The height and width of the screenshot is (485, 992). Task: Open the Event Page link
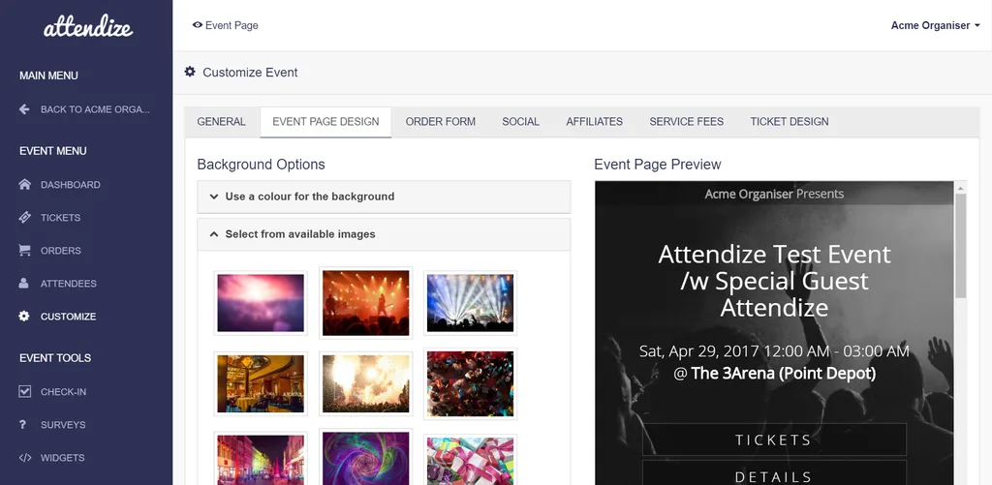coord(225,25)
